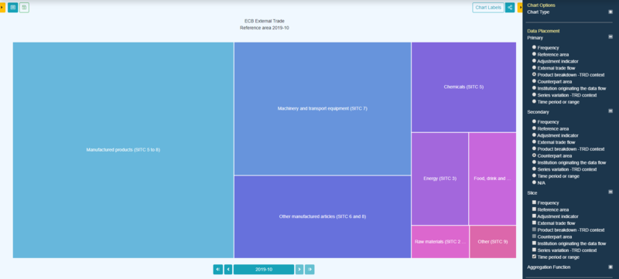Image resolution: width=619 pixels, height=279 pixels.
Task: Click the Machinery and transport equipment tile
Action: pos(323,108)
